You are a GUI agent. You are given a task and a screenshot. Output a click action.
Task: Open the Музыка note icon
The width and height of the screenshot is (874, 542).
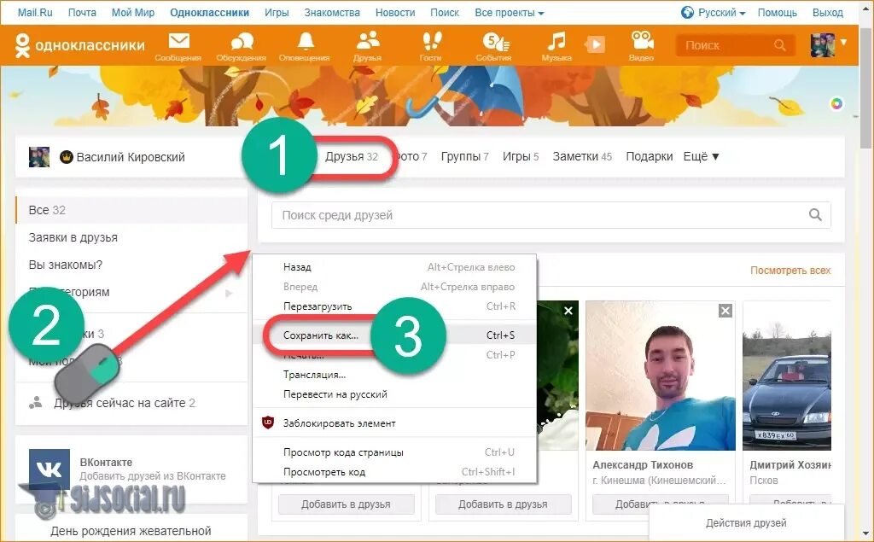click(556, 47)
